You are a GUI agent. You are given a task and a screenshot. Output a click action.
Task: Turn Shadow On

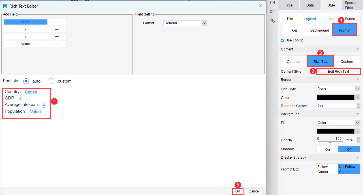pos(327,149)
